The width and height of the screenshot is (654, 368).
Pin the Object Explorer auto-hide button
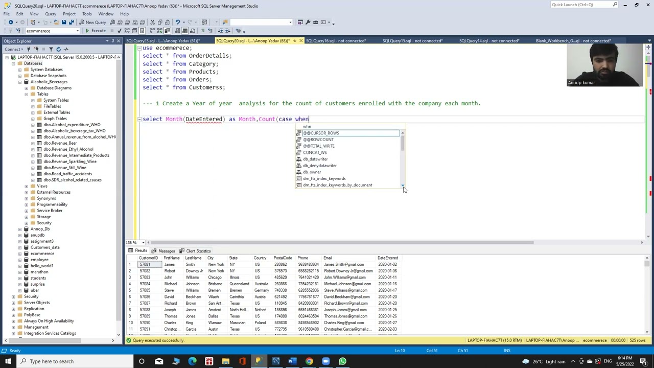pyautogui.click(x=112, y=41)
